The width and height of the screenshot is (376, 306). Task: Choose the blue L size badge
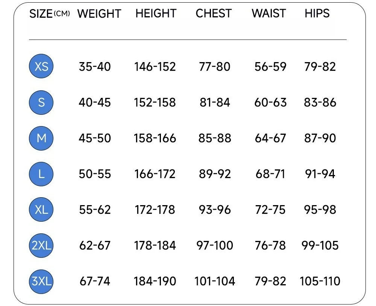[41, 174]
